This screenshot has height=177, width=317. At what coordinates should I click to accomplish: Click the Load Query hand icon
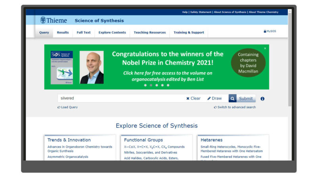(59, 107)
